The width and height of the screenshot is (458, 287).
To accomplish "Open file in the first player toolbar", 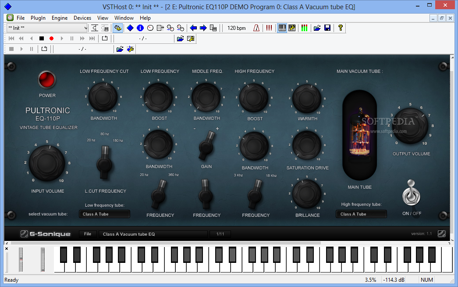I will point(180,39).
